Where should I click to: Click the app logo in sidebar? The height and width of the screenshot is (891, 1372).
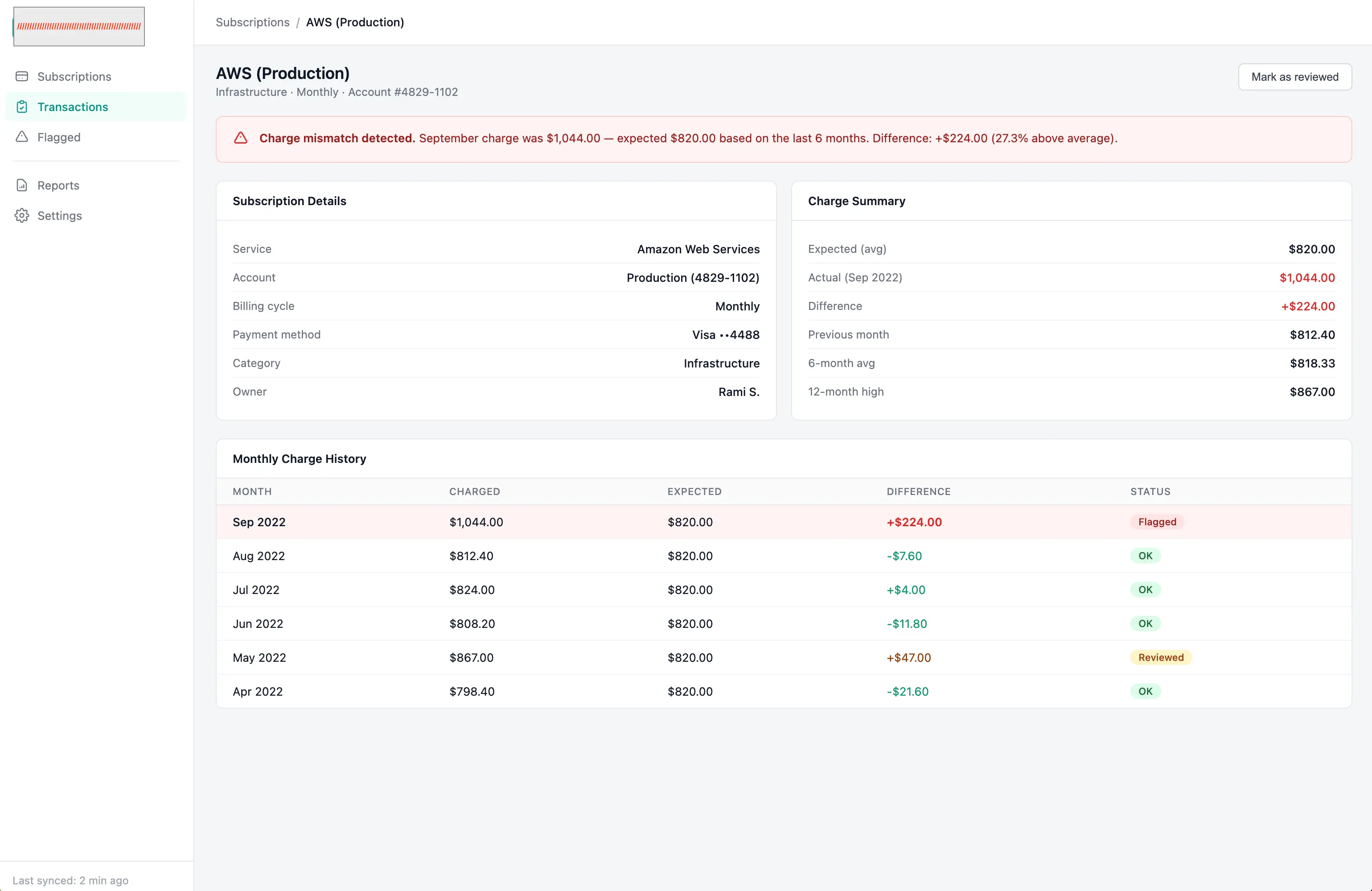pyautogui.click(x=79, y=26)
